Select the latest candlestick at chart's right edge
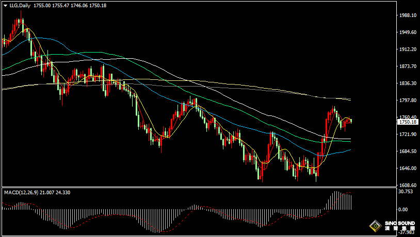The width and height of the screenshot is (420, 237). [351, 121]
